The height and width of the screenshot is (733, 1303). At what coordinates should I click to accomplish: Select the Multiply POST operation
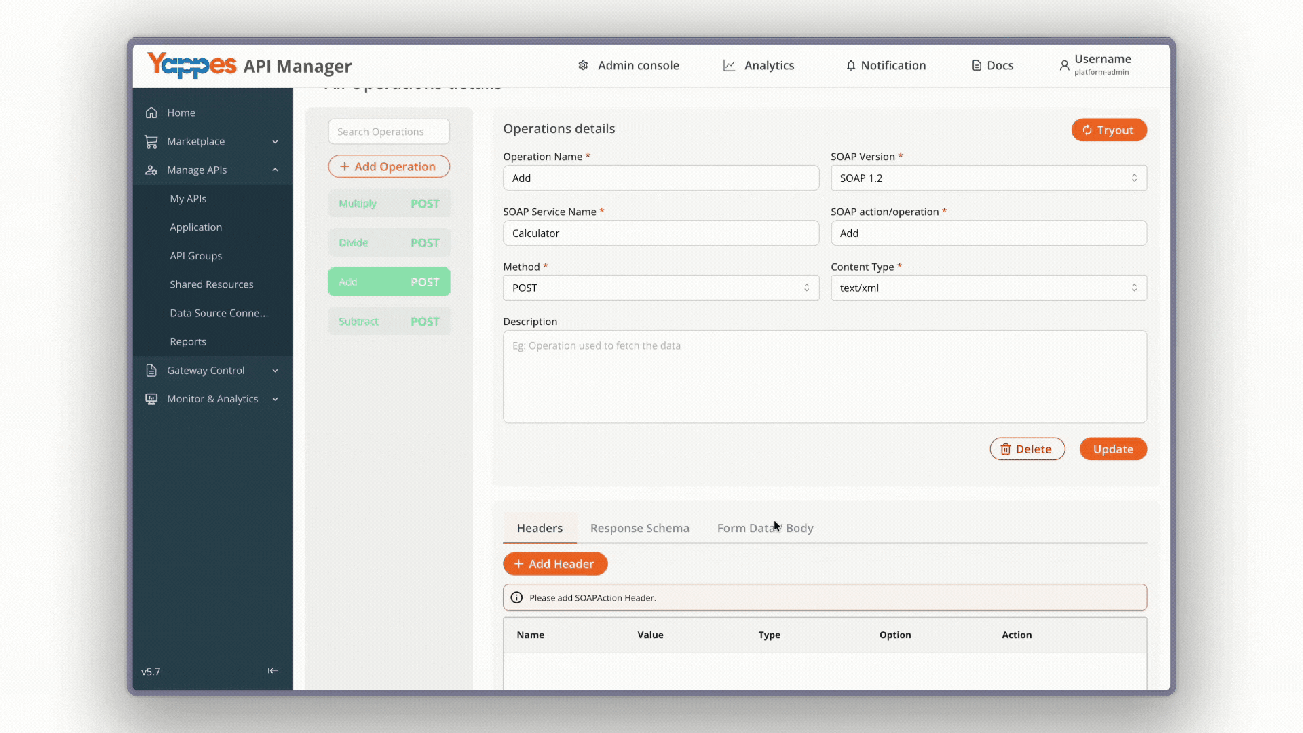pos(389,204)
